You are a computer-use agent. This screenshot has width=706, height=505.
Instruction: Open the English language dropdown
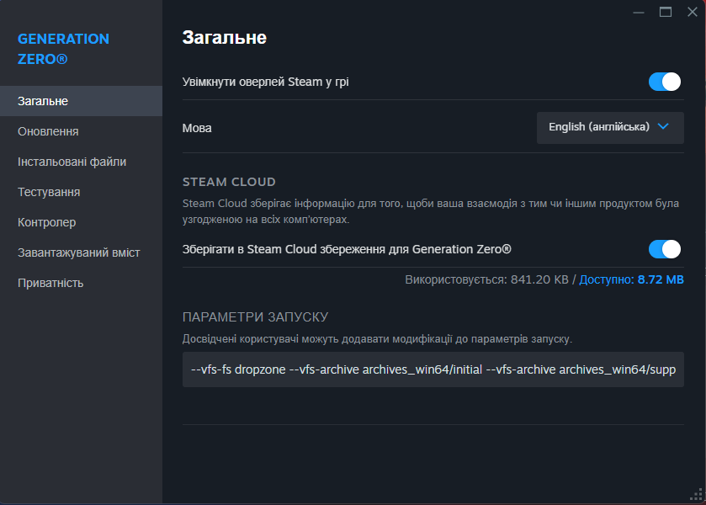point(610,128)
